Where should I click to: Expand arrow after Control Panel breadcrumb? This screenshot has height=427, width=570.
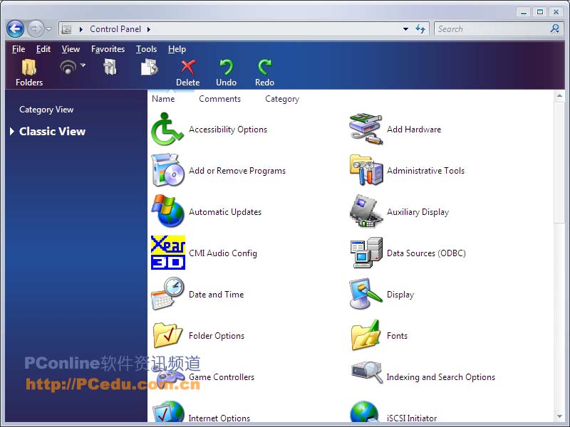tap(149, 29)
